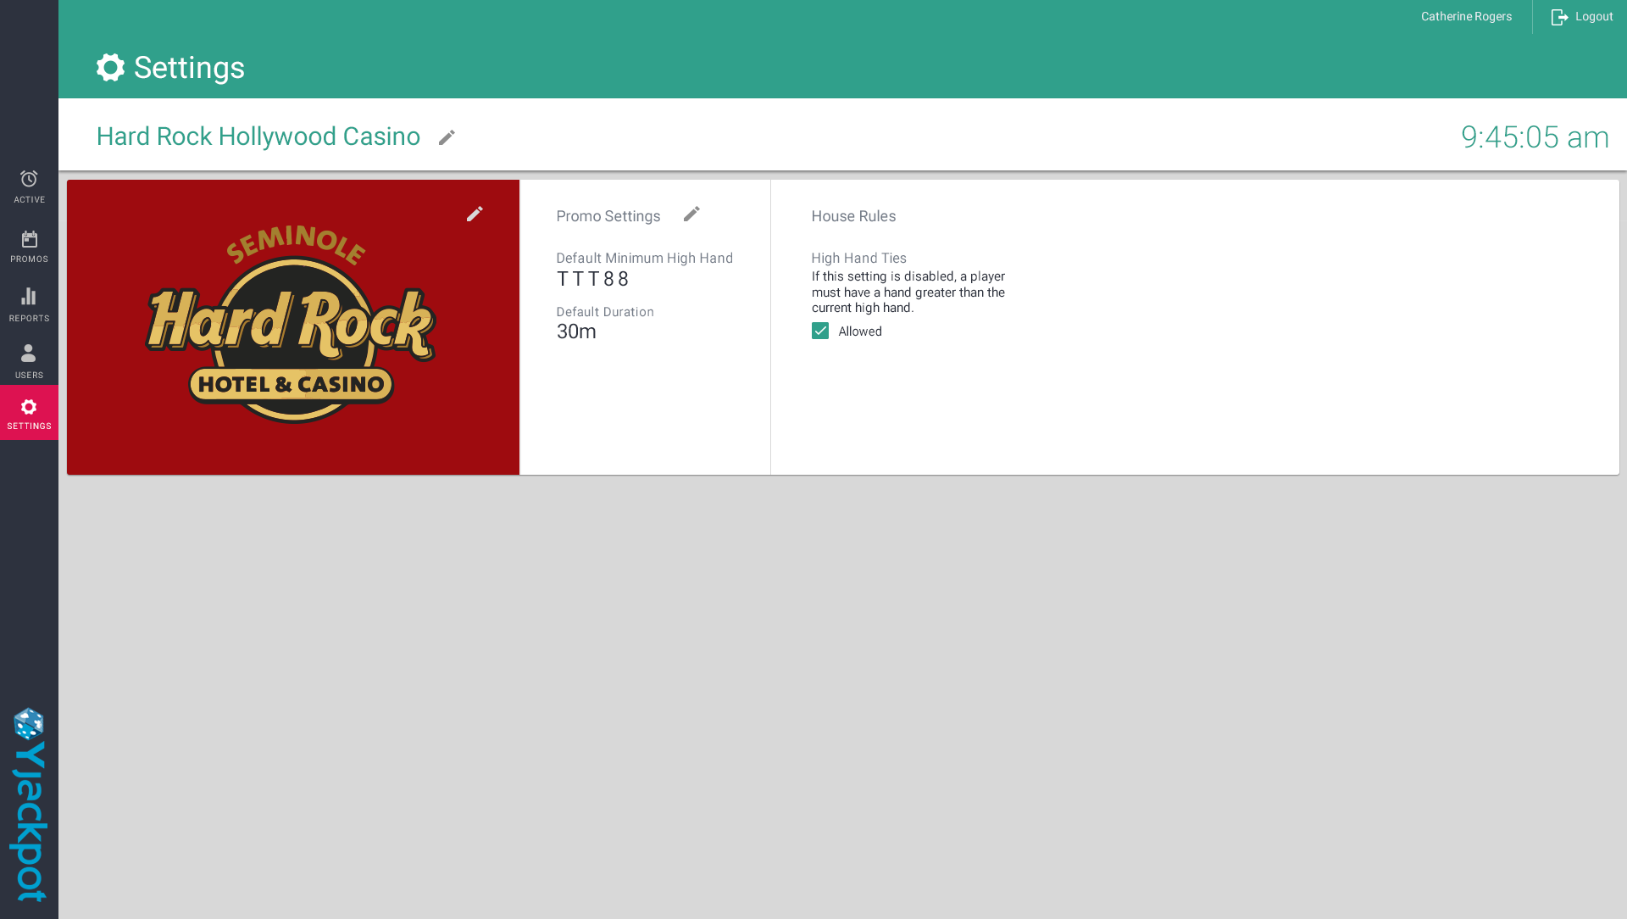Viewport: 1627px width, 919px height.
Task: Click the Hard Rock Hollywood Casino title
Action: 258,136
